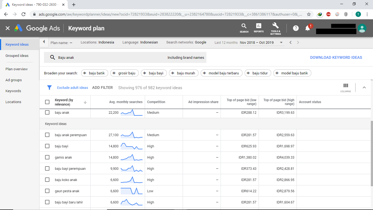Click the Search icon in the header

pyautogui.click(x=244, y=28)
